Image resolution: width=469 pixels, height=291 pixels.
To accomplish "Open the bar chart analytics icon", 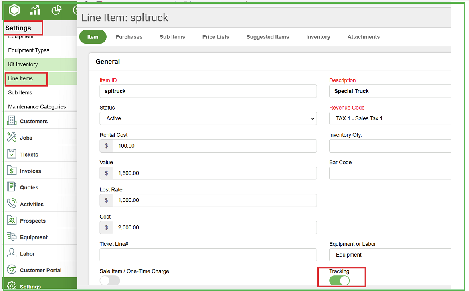I will pos(35,10).
